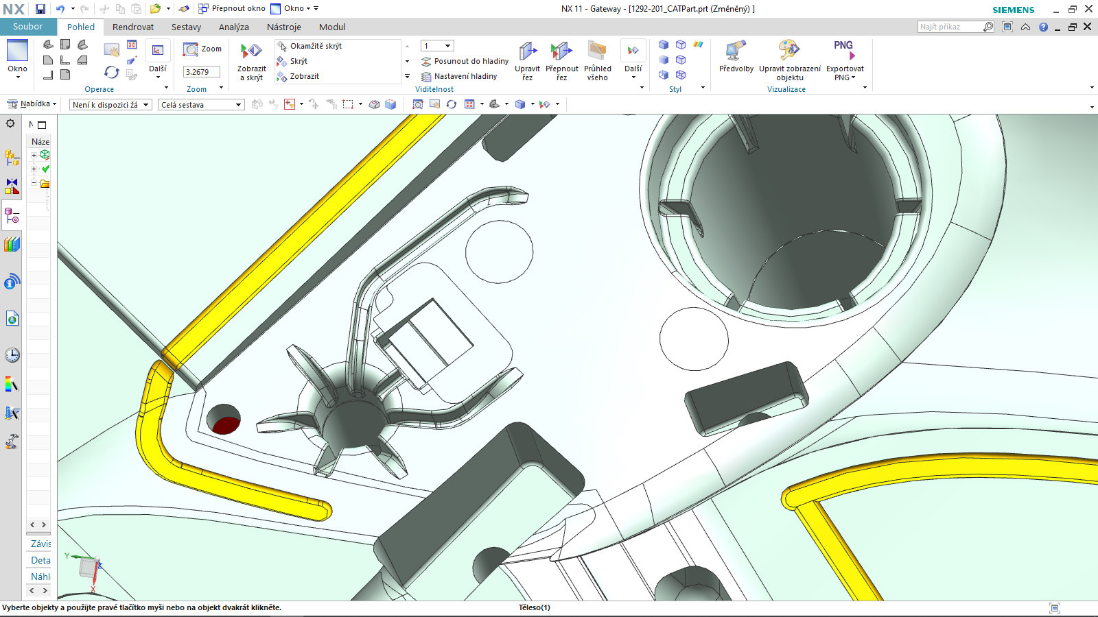Click the Save icon in the title bar
1098x617 pixels.
tap(40, 9)
